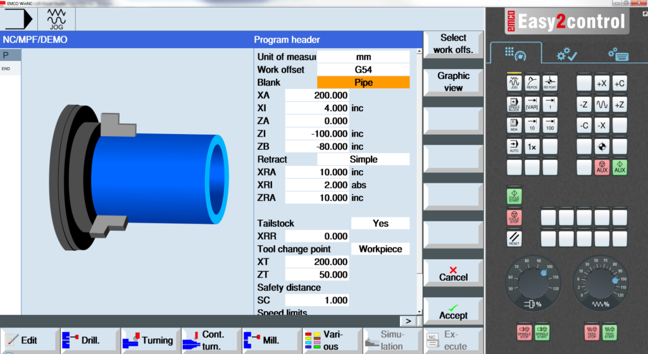This screenshot has width=648, height=354.
Task: Open the Blank type selector showing Pipe
Action: (x=363, y=83)
